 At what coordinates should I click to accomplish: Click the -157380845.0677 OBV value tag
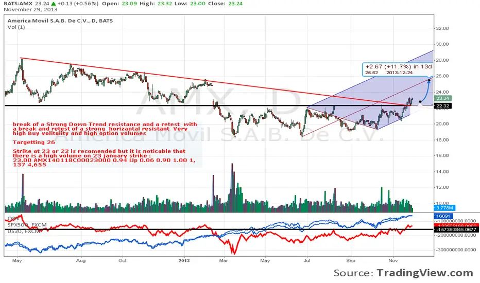point(456,229)
